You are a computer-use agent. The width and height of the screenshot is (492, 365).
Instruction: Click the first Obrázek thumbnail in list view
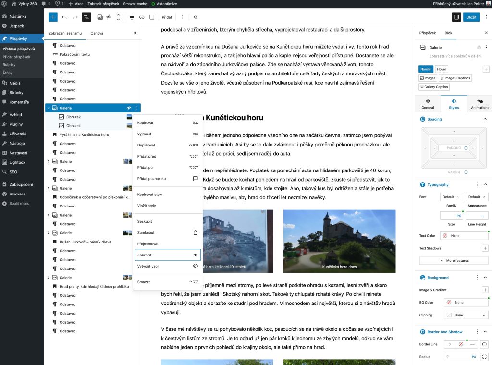pos(129,117)
